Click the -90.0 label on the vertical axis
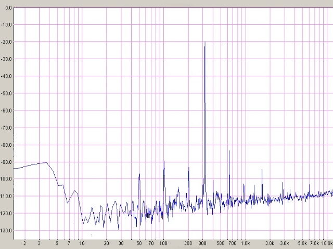 [x=7, y=162]
